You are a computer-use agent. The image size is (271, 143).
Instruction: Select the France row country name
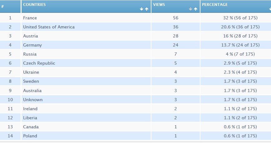(x=30, y=18)
